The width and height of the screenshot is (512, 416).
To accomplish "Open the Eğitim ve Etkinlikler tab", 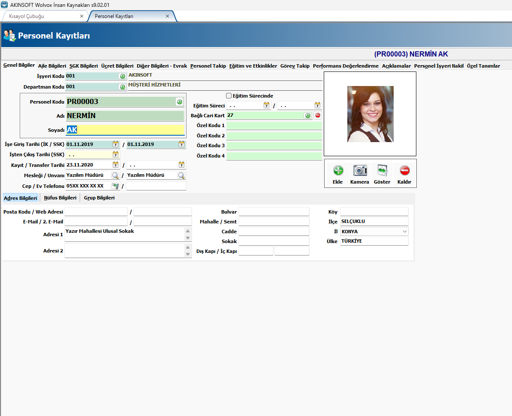I will click(x=253, y=66).
